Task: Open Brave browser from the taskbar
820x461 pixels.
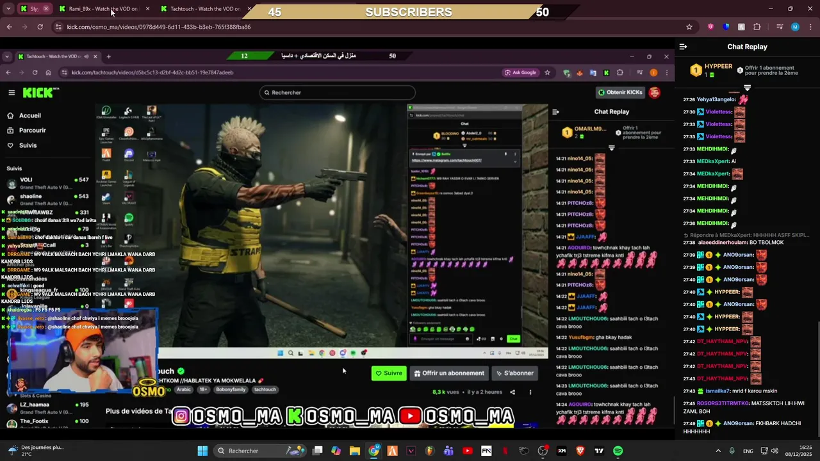Action: coord(580,451)
